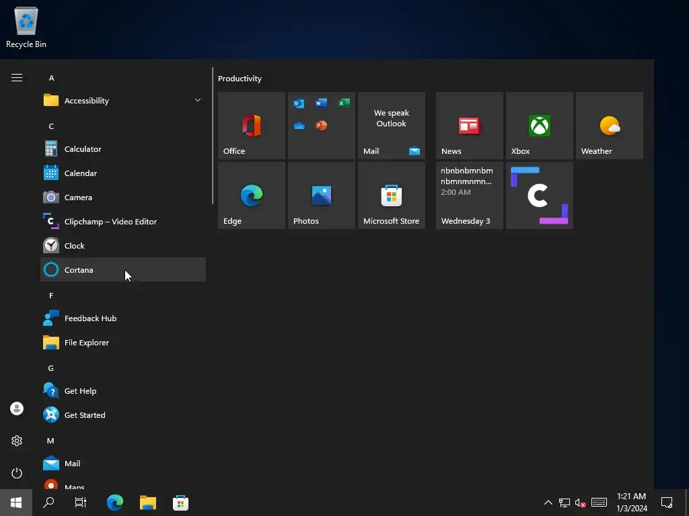Open network status tray icon
This screenshot has height=516, width=689.
[x=565, y=503]
